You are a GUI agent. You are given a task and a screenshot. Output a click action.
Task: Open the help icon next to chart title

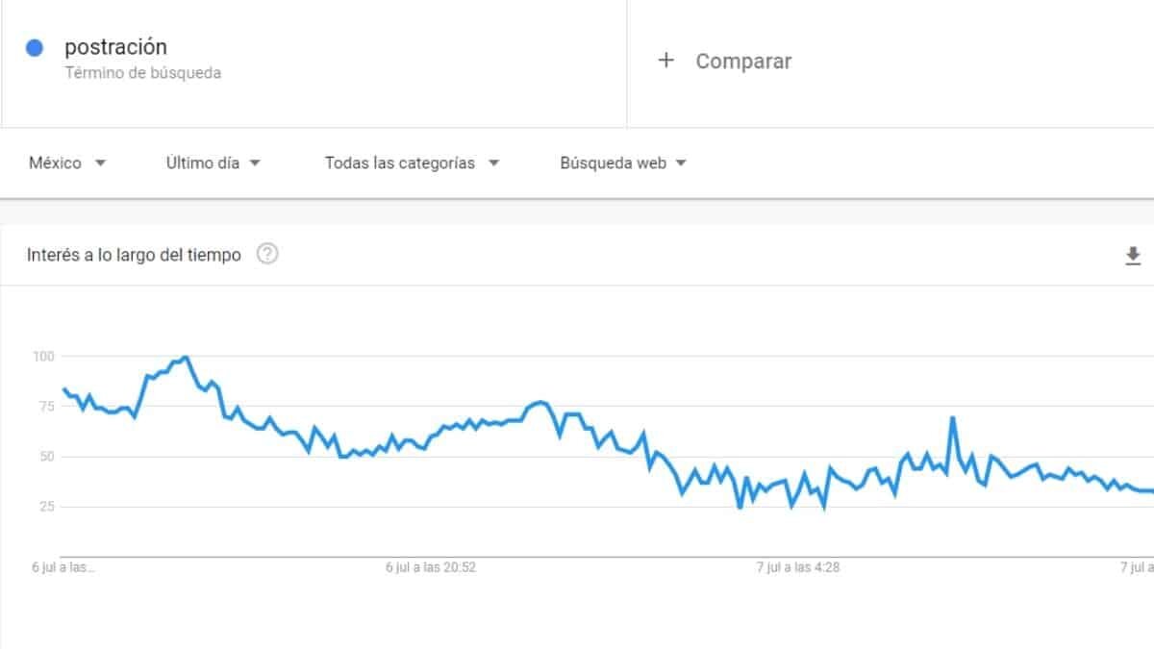pos(267,255)
